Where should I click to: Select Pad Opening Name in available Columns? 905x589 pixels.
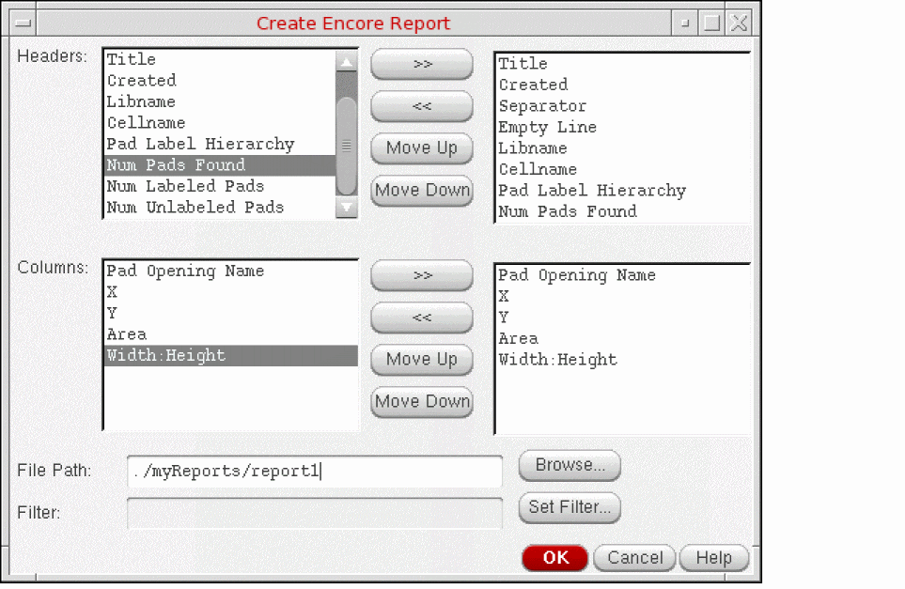tap(231, 271)
